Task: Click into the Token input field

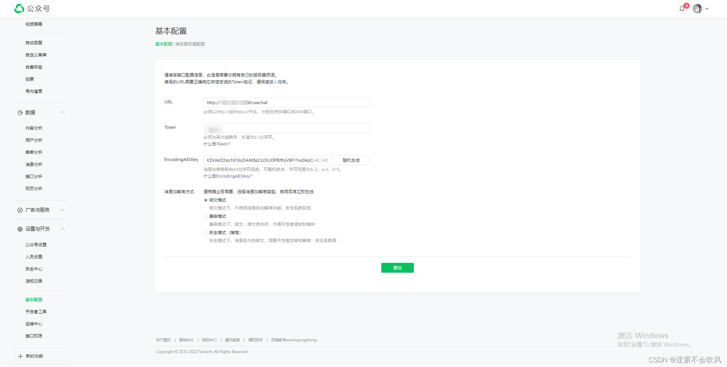Action: tap(287, 128)
